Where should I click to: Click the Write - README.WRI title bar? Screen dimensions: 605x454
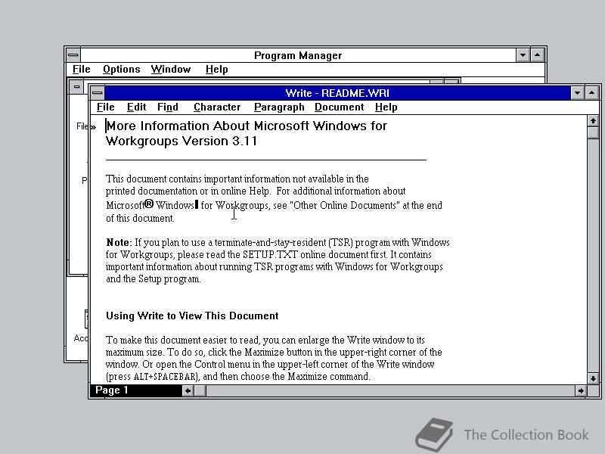pos(337,93)
